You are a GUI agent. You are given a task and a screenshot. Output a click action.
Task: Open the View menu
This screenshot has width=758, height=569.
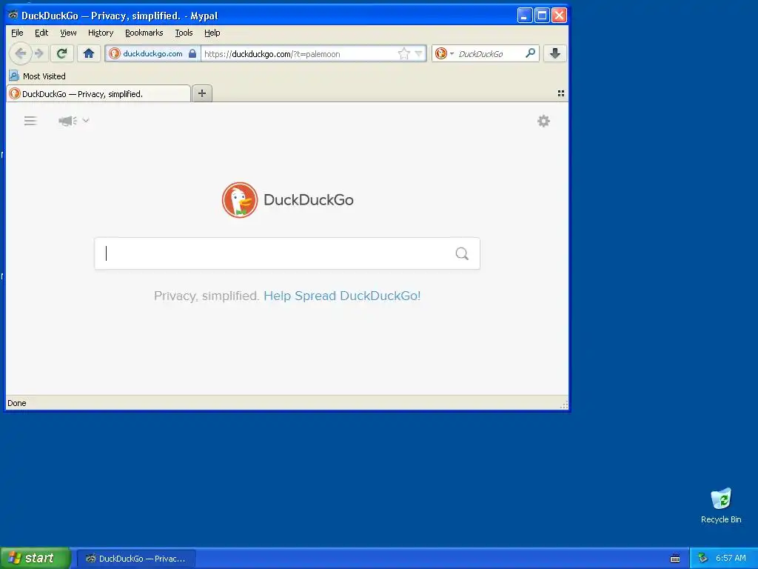tap(68, 33)
